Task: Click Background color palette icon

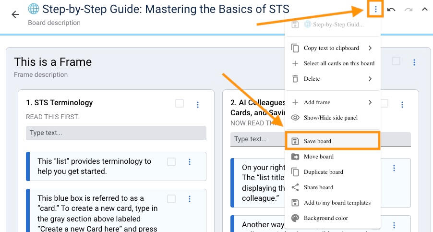Action: pos(295,218)
